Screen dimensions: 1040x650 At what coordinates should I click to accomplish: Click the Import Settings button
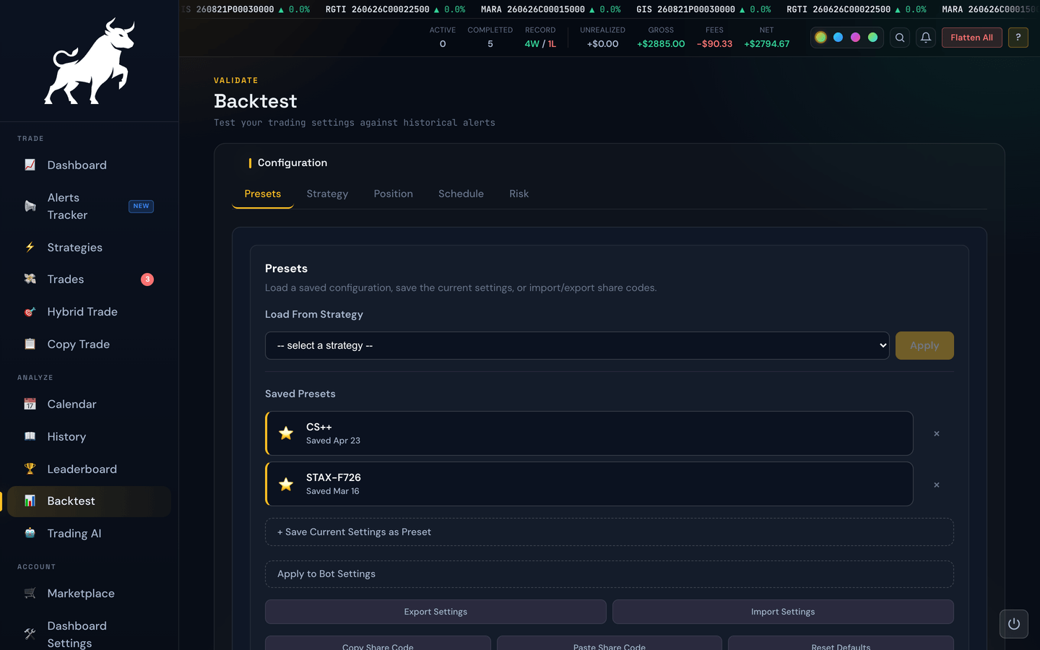tap(783, 612)
